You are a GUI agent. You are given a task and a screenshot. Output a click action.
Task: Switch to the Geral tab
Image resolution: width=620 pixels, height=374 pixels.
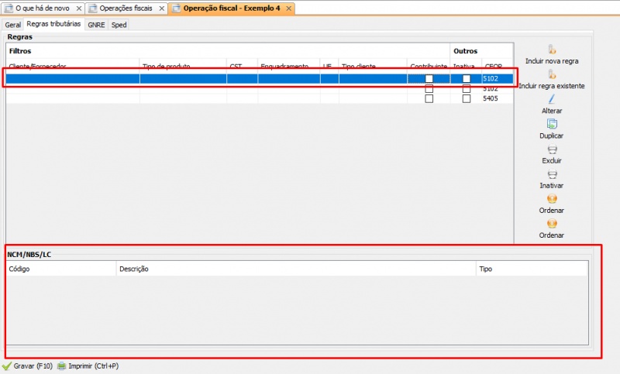[13, 25]
